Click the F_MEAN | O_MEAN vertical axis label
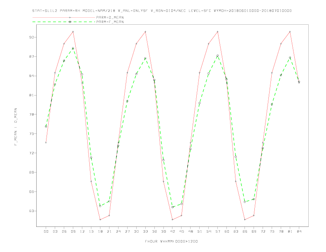The height and width of the screenshot is (252, 326). (16, 127)
